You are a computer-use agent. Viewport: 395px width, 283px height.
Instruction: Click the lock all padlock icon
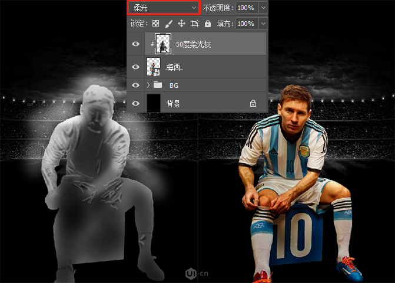[208, 24]
